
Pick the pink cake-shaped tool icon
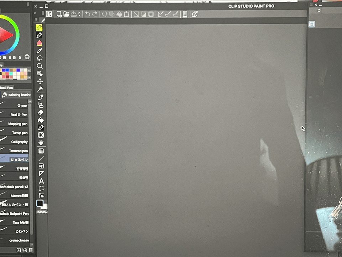tap(40, 43)
